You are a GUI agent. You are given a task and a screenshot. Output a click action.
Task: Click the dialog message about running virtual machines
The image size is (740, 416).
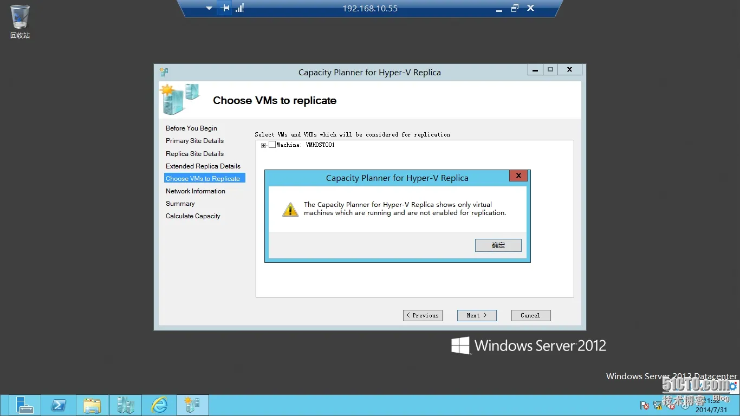coord(405,209)
